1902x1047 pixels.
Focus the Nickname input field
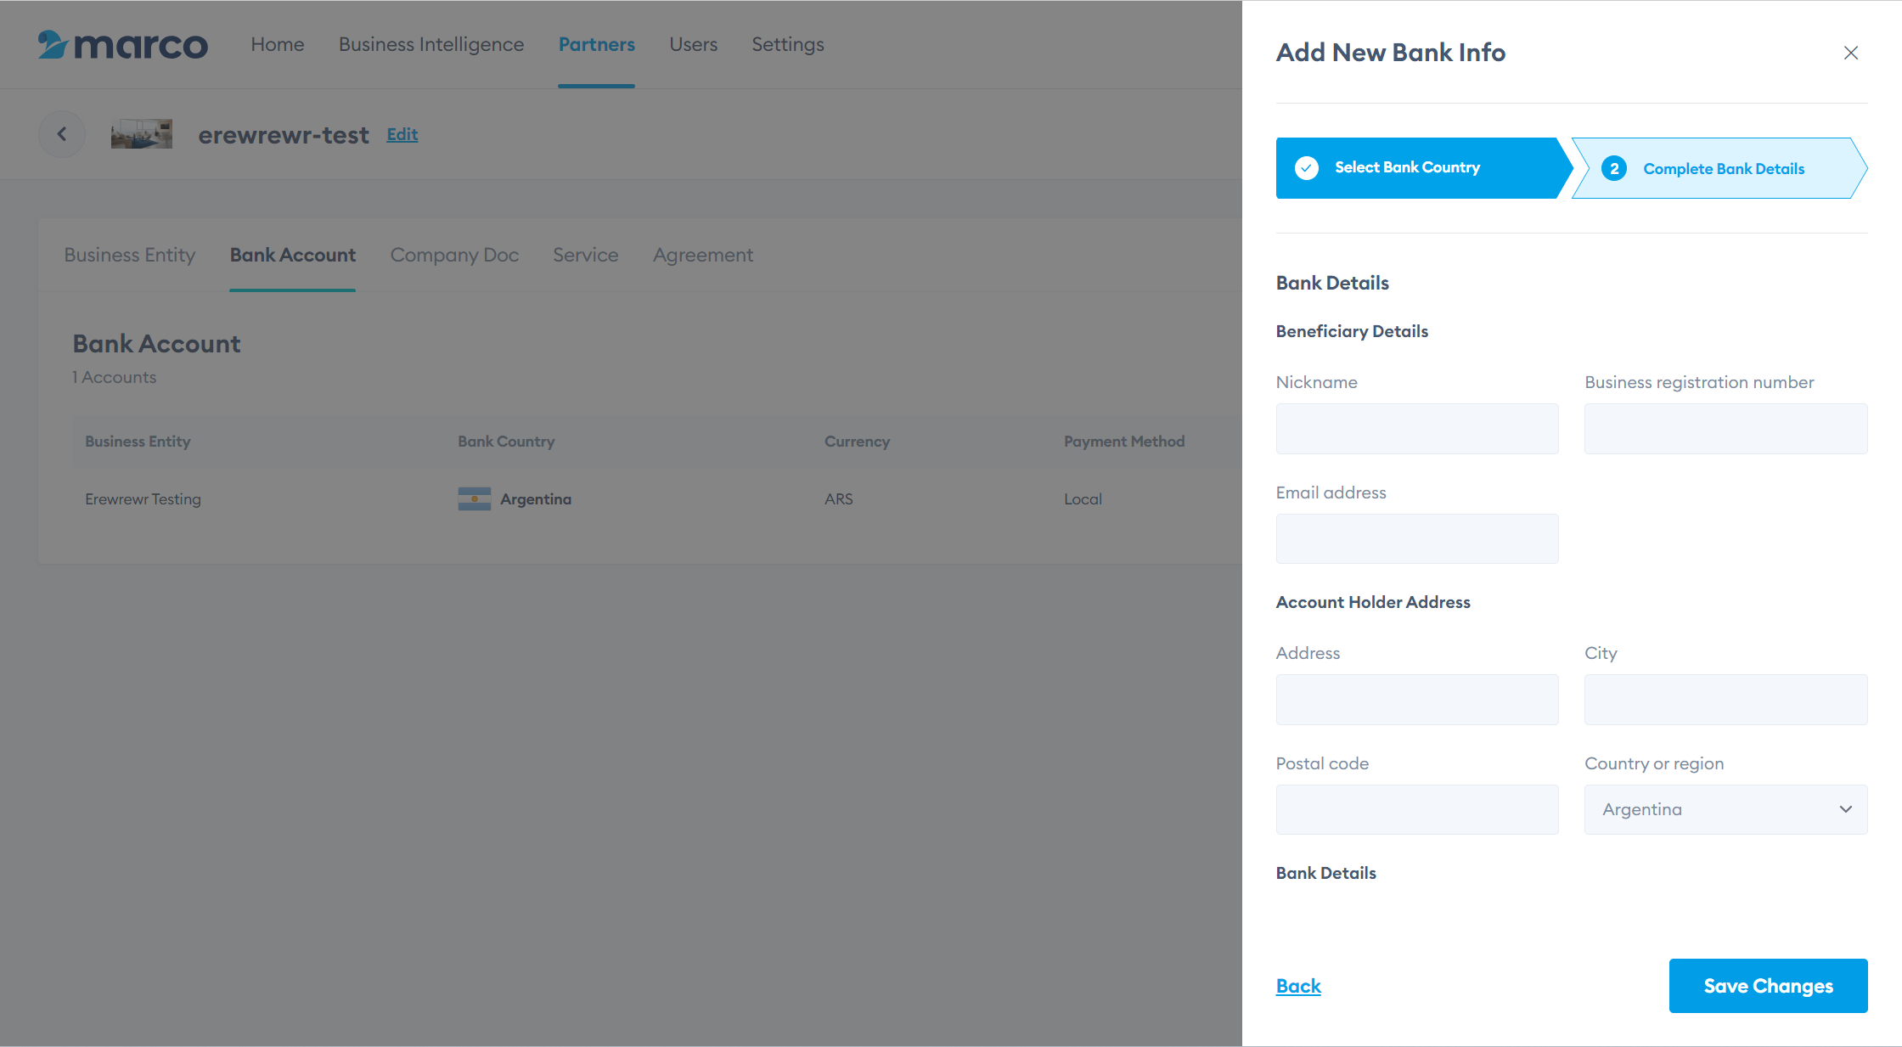pyautogui.click(x=1416, y=429)
